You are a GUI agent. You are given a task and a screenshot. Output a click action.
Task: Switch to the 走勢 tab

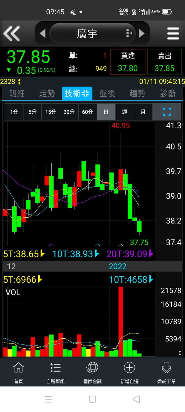point(47,93)
